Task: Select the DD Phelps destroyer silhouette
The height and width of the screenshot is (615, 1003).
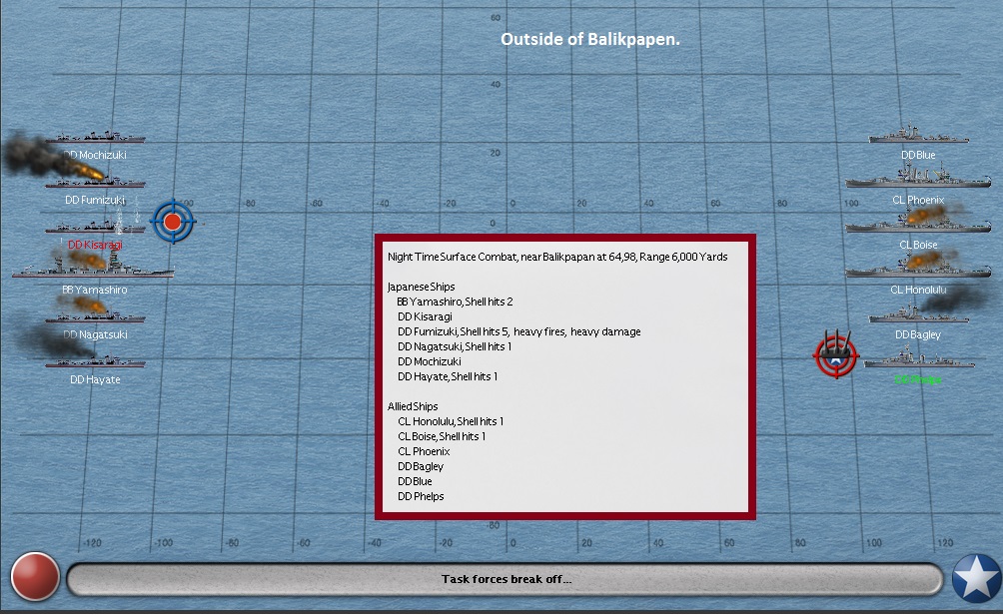Action: [918, 359]
